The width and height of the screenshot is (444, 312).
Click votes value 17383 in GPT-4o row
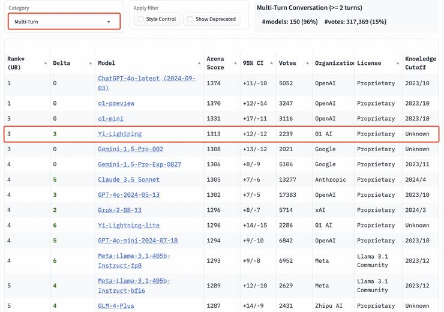(287, 195)
